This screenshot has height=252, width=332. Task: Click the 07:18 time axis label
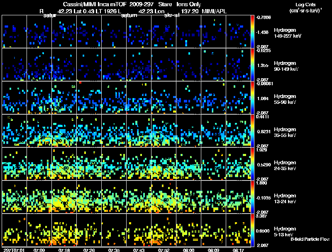pyautogui.click(x=64, y=250)
